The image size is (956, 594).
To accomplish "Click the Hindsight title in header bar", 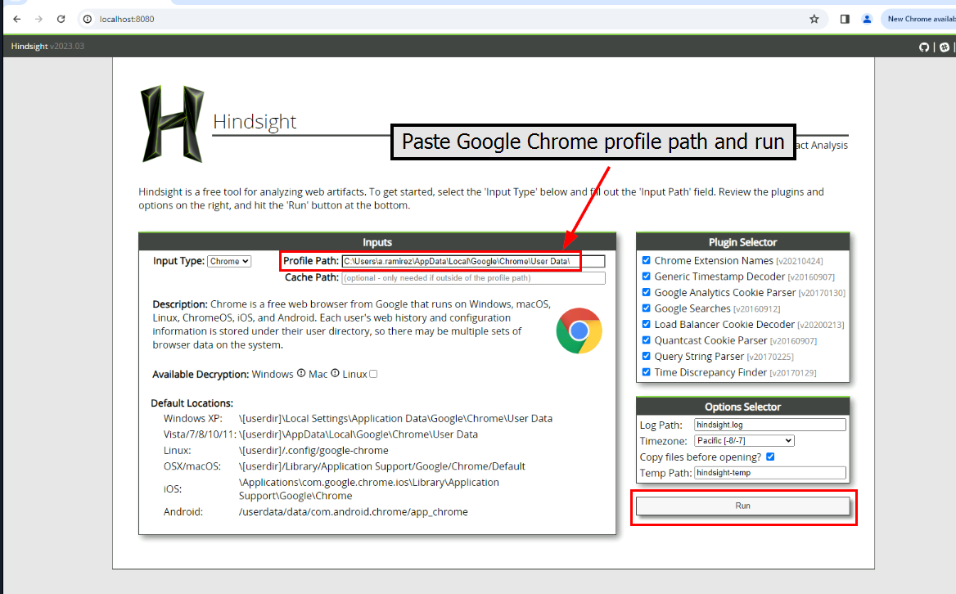I will 29,47.
